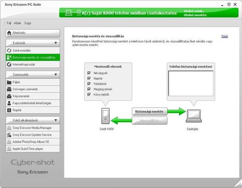Click the Külső alkalmazások header label
The image size is (242, 188).
tap(25, 120)
